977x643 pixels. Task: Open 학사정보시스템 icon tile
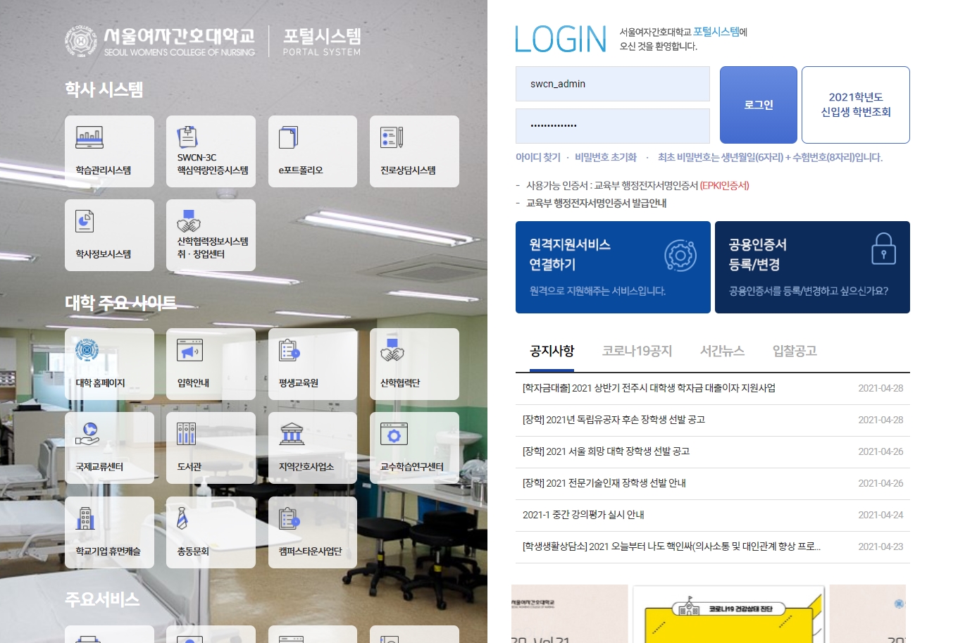point(109,235)
